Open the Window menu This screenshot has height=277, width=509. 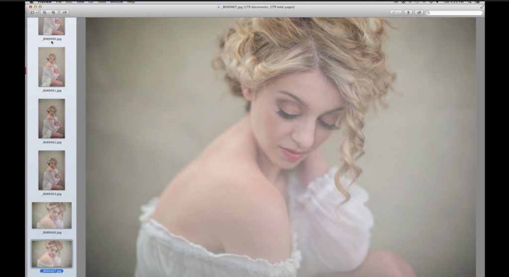(116, 1)
